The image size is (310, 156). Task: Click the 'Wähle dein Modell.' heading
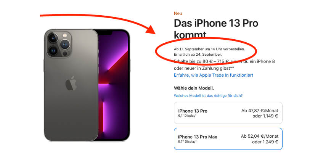click(x=194, y=88)
